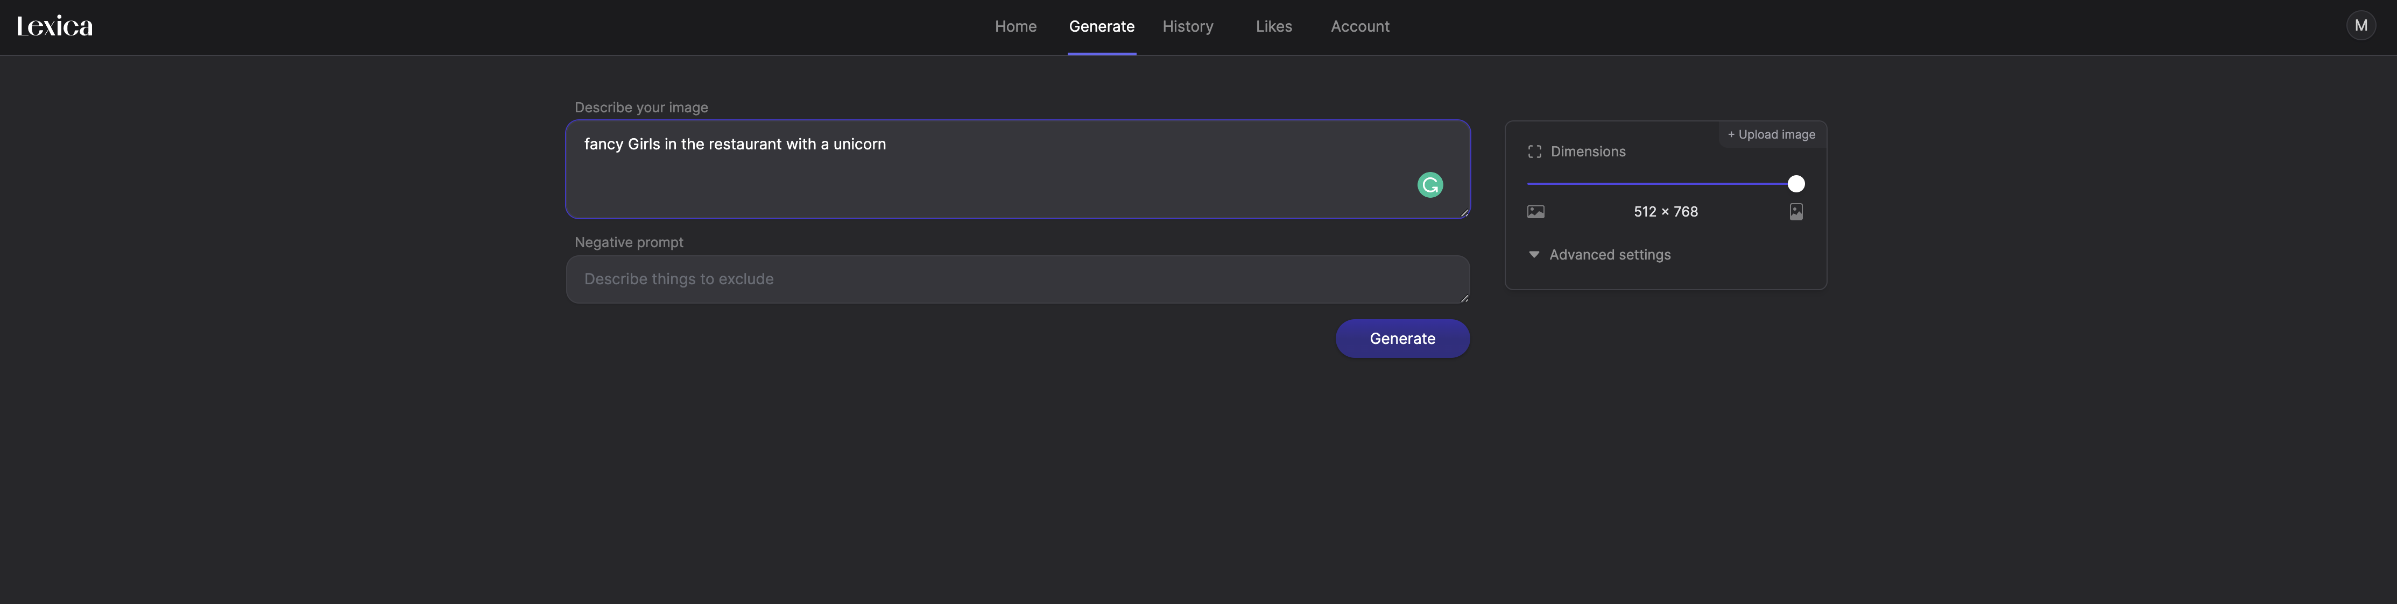Click the Dimensions expand icon

(1534, 152)
